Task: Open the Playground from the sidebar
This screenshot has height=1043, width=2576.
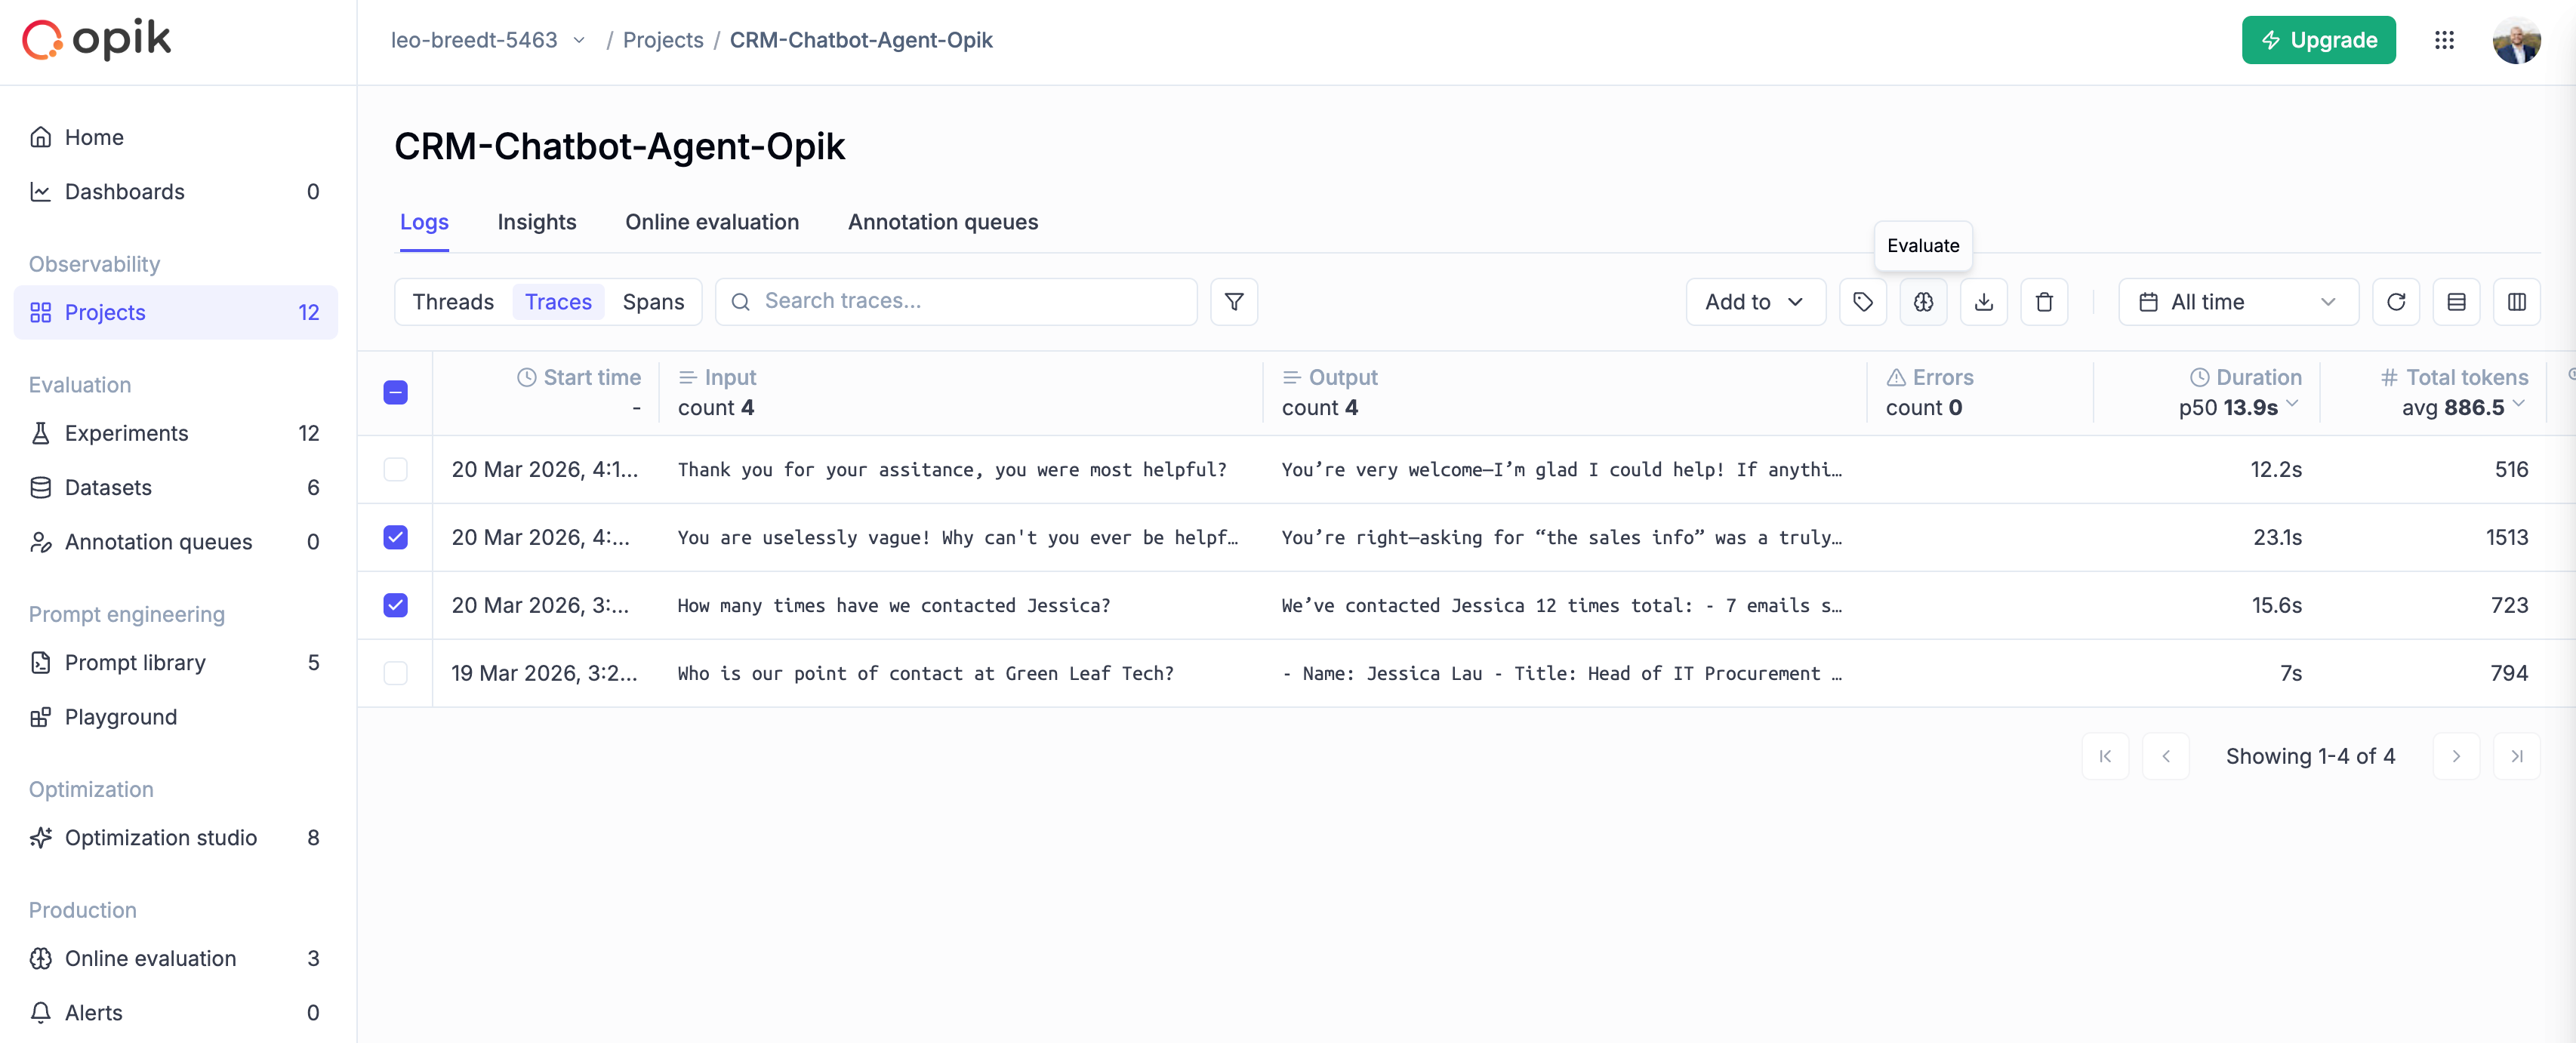Action: click(x=120, y=716)
